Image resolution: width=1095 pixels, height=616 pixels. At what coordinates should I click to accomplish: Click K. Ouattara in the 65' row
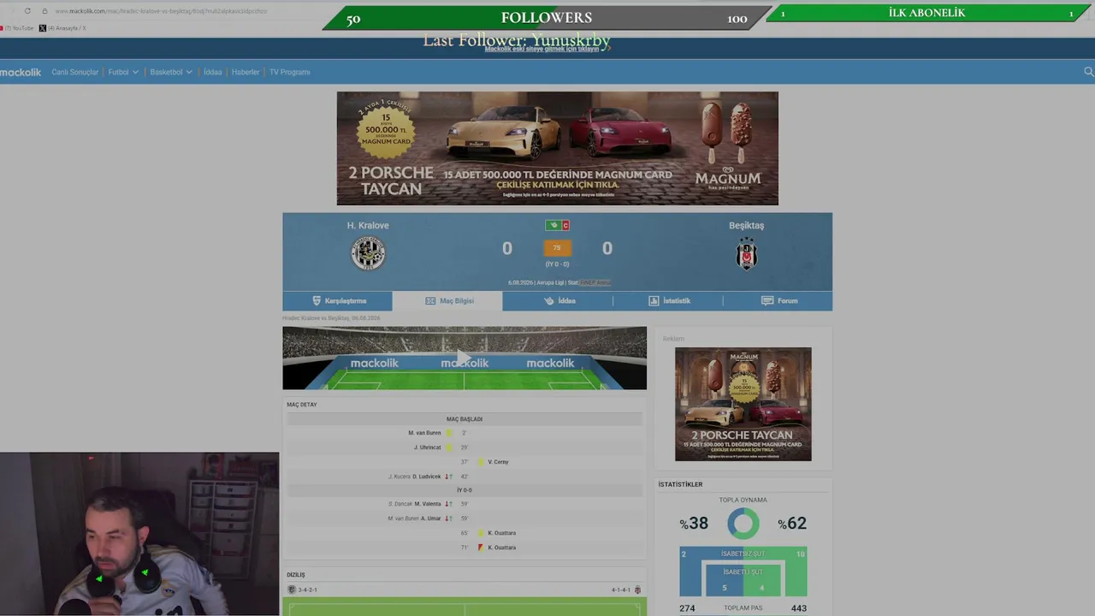[502, 533]
